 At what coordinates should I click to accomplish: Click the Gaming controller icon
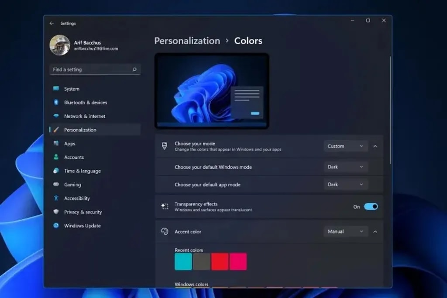[56, 185]
